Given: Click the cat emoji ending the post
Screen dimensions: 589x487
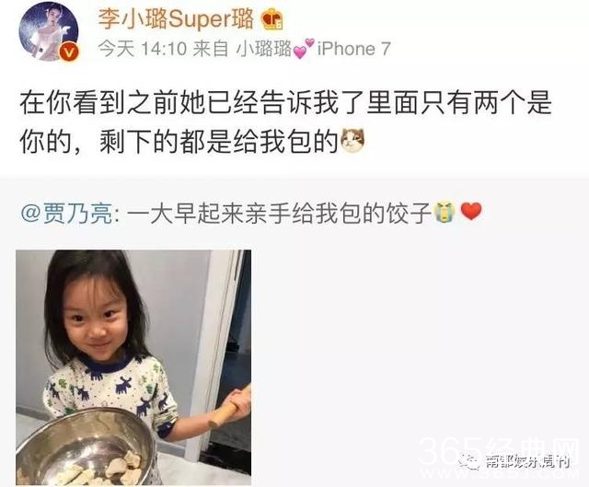Looking at the screenshot, I should click(x=352, y=141).
